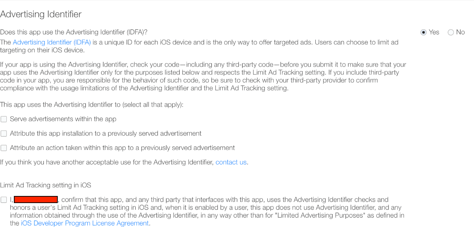Viewport: 474px width, 227px height.
Task: Click the redacted name field in the confirmation
Action: 36,199
